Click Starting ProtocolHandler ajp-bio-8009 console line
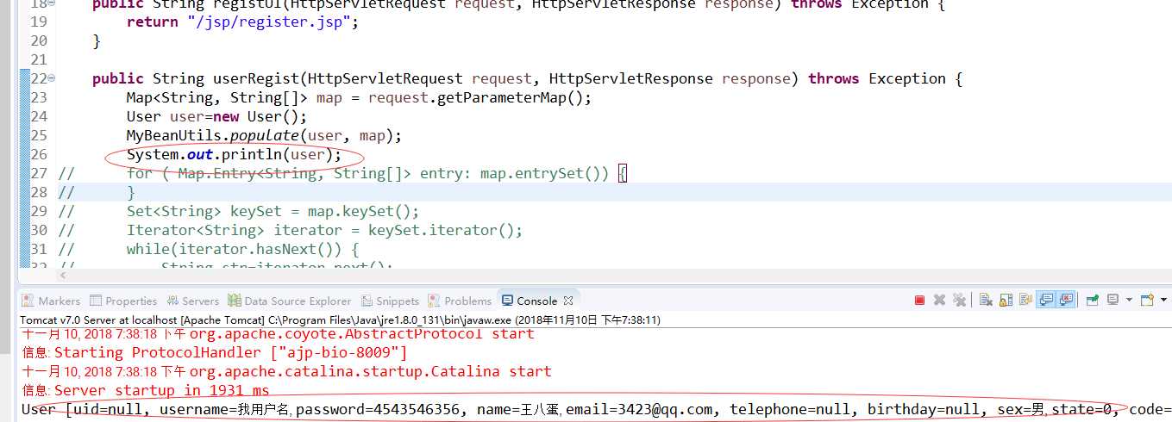 (214, 352)
